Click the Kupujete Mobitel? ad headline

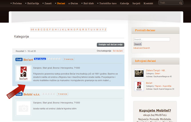coord(155,111)
